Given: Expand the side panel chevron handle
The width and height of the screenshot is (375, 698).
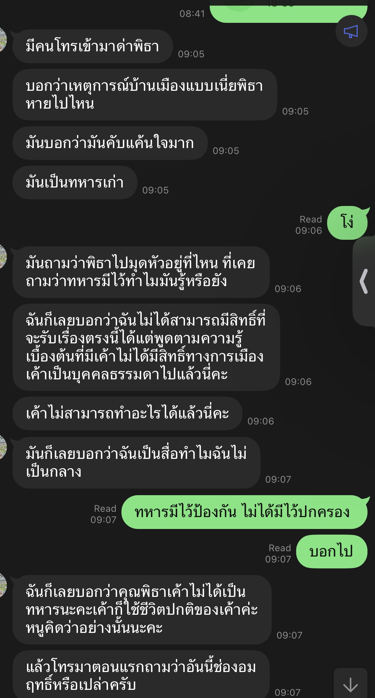Looking at the screenshot, I should [x=364, y=281].
